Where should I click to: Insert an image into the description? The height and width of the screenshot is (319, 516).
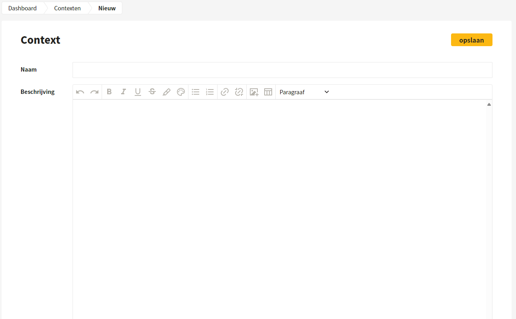254,92
